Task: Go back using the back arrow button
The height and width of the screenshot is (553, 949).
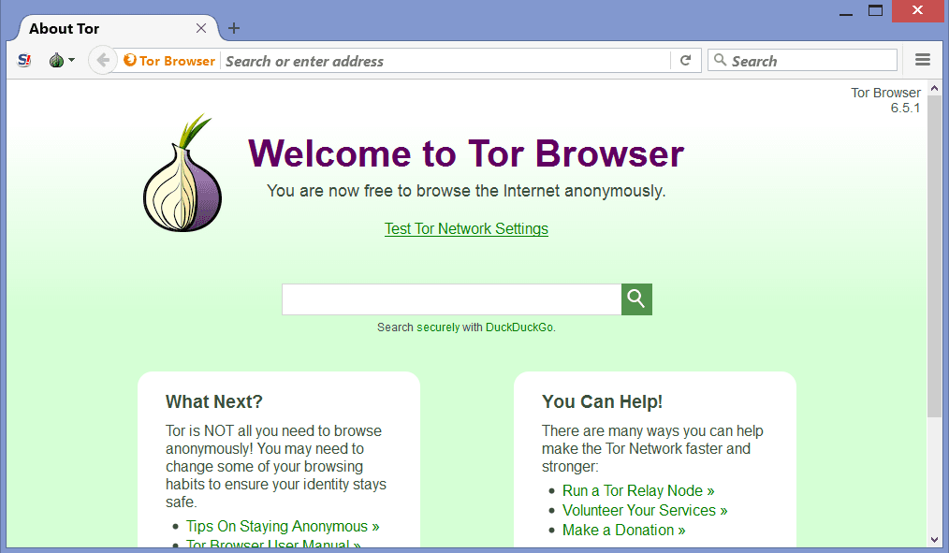Action: 103,61
